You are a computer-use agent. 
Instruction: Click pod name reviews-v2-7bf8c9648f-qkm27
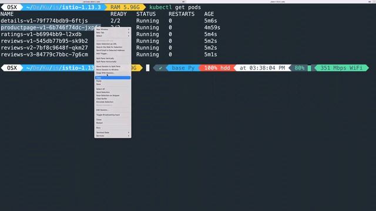point(45,47)
